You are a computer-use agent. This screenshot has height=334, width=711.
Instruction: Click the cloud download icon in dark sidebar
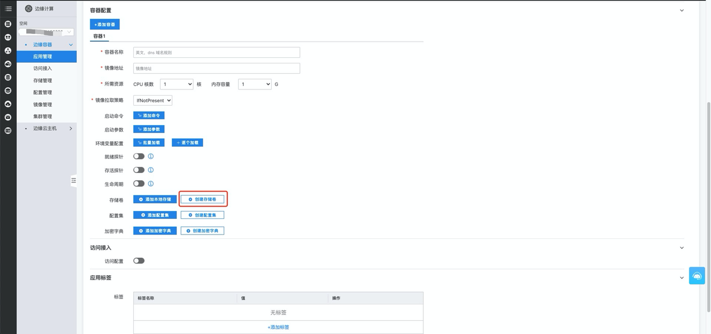coord(8,104)
